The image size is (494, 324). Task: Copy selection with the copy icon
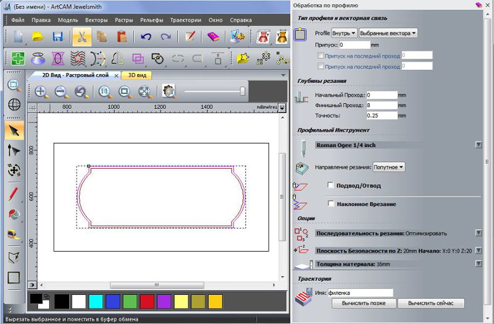click(102, 37)
